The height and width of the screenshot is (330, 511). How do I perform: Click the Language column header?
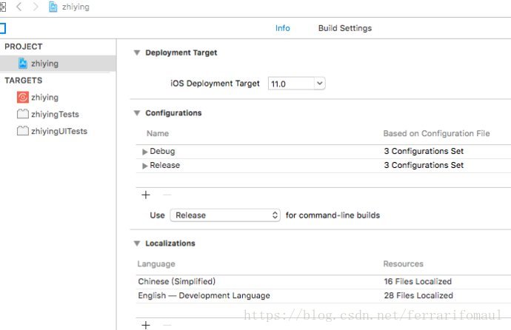156,264
